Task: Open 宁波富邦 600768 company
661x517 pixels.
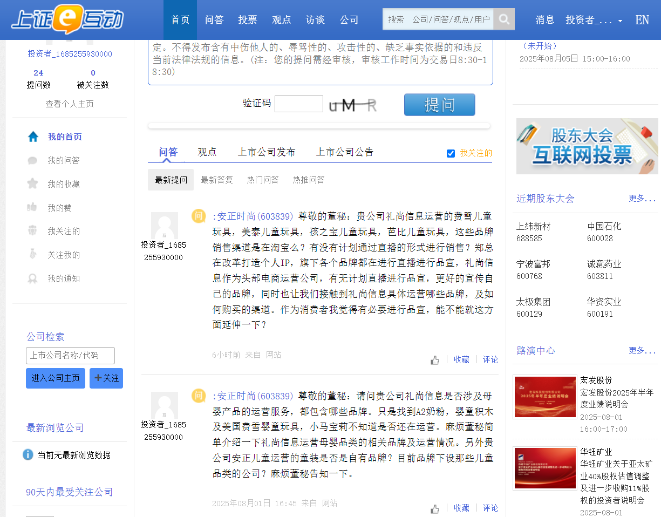Action: click(x=534, y=270)
